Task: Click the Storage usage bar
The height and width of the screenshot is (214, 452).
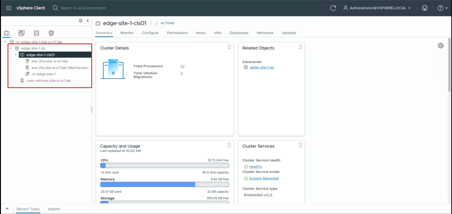Action: tap(165, 203)
